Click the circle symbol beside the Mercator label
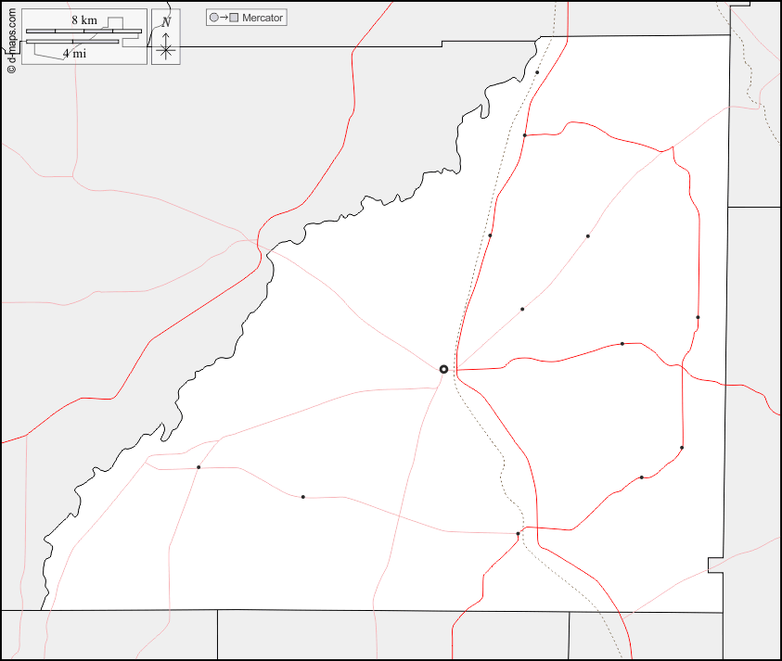Viewport: 782px width, 661px height. click(x=214, y=18)
